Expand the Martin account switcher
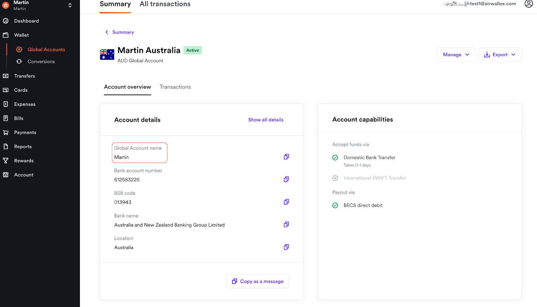 tap(70, 5)
